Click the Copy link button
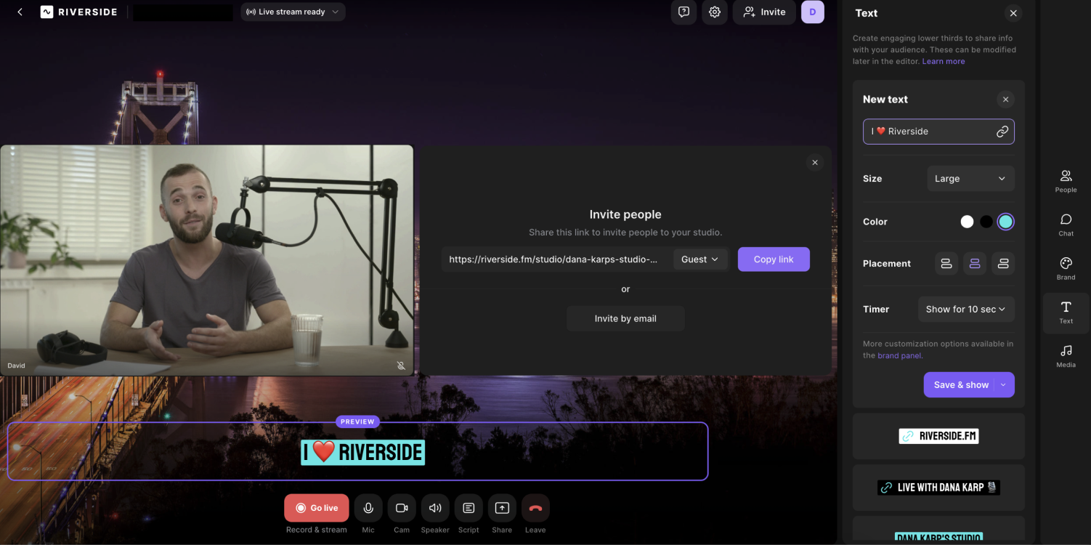This screenshot has height=545, width=1091. [x=774, y=259]
